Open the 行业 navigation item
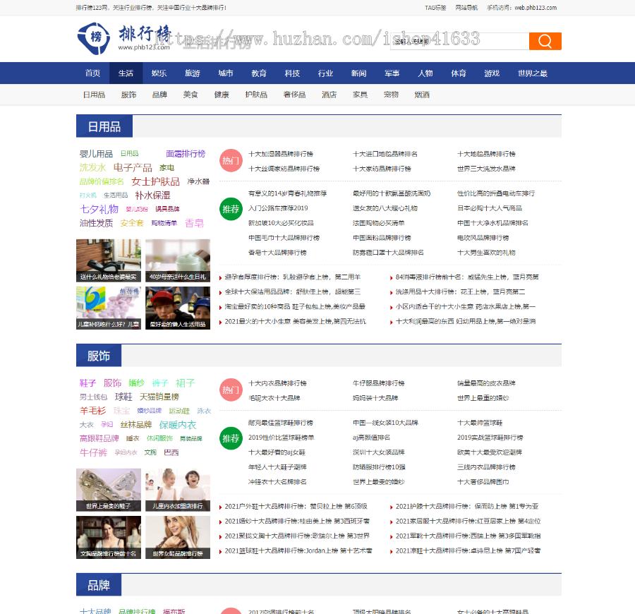This screenshot has height=614, width=635. (325, 73)
